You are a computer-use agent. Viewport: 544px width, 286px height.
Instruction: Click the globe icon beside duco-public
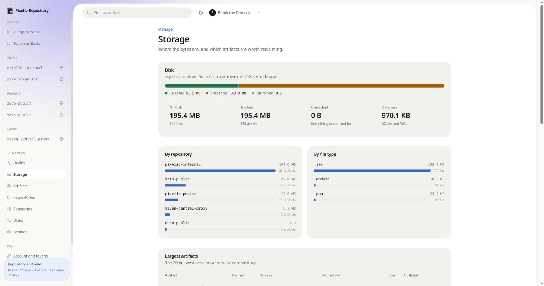click(x=62, y=103)
